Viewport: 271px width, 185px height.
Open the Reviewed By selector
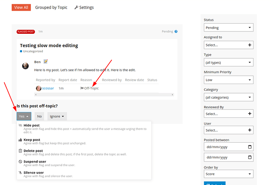point(229,114)
